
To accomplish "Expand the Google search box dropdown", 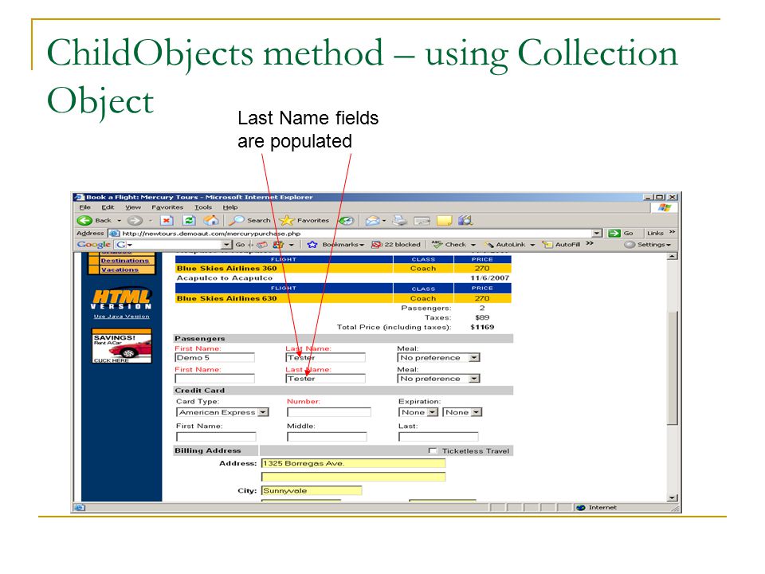I will coord(227,245).
